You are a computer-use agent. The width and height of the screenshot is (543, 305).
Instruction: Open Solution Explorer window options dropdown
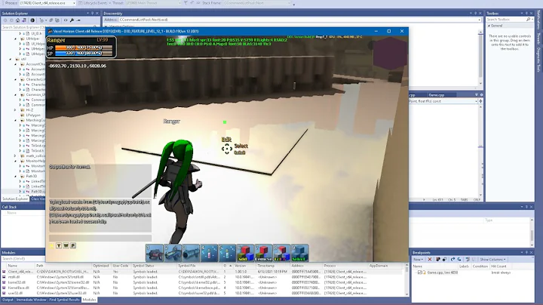pos(87,13)
